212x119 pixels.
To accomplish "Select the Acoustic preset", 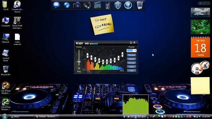I will pyautogui.click(x=132, y=63).
